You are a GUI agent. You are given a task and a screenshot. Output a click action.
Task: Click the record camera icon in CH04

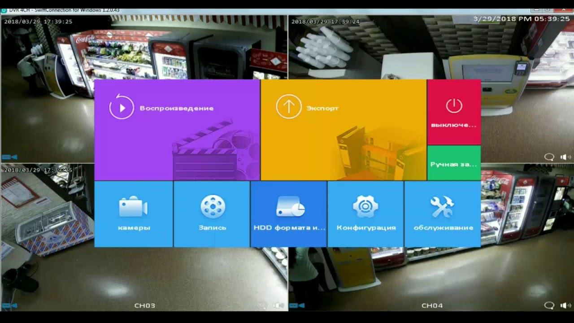[297, 306]
